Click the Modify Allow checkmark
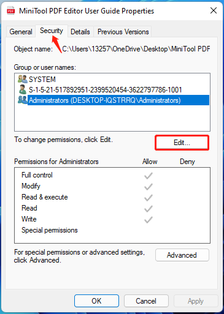This screenshot has height=314, width=224. 149,187
